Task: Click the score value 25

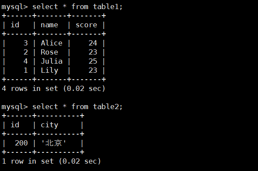Action: [x=93, y=61]
